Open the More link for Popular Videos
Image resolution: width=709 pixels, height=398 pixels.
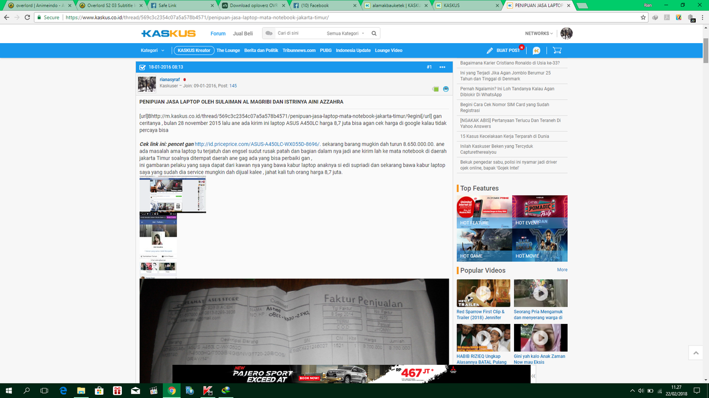[x=562, y=270]
